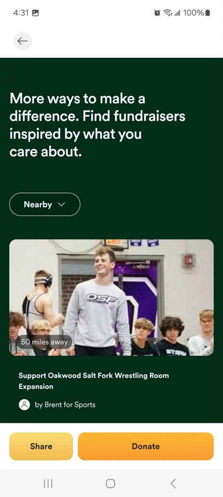This screenshot has width=223, height=497.
Task: Tap the More ways to make a difference heading
Action: pyautogui.click(x=97, y=125)
